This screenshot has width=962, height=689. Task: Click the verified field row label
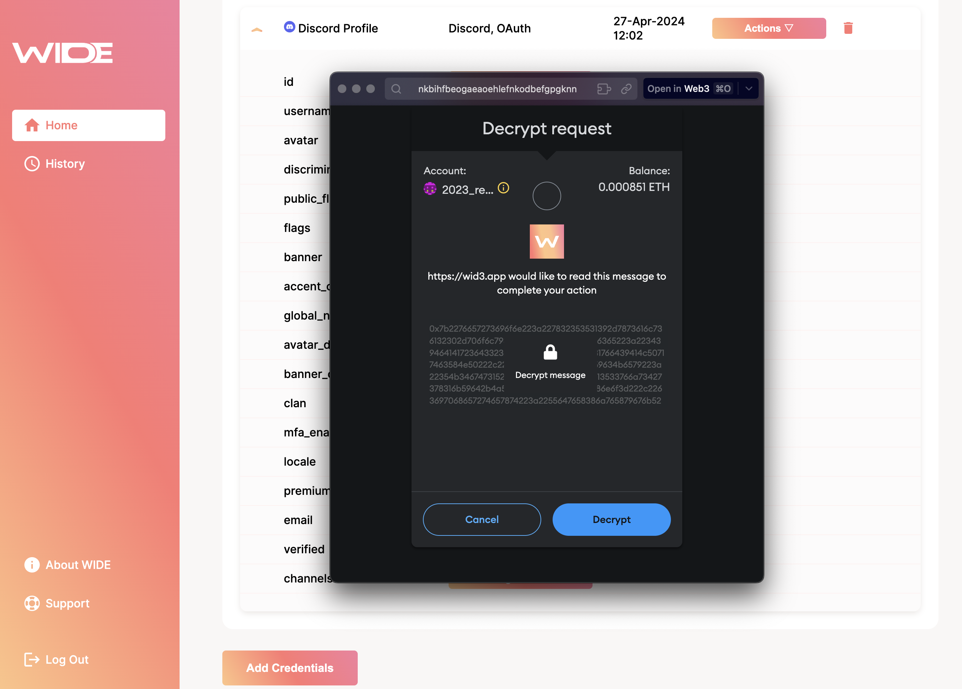tap(304, 549)
